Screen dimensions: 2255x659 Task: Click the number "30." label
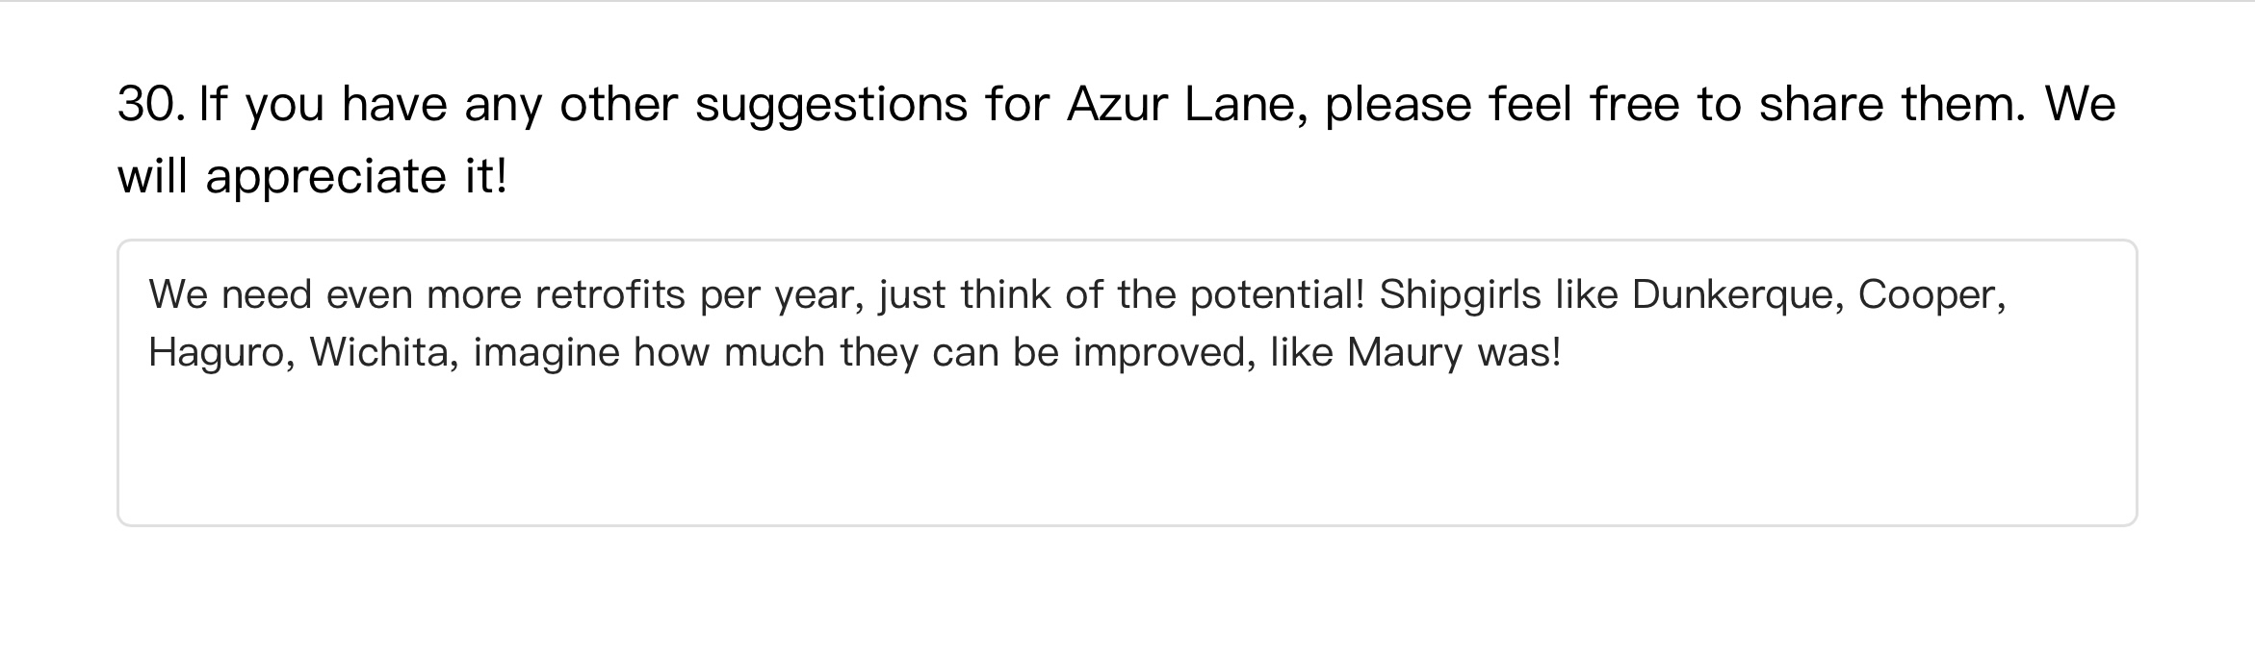[151, 104]
